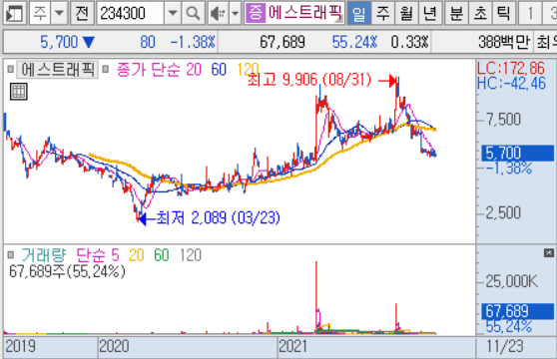Click the 거래량 volume legend label
Screen dimensions: 557x359
[x=44, y=255]
